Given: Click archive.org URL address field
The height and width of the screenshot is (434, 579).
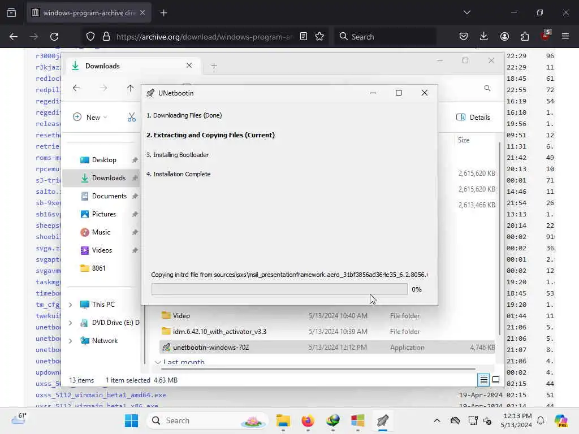Looking at the screenshot, I should coord(204,37).
